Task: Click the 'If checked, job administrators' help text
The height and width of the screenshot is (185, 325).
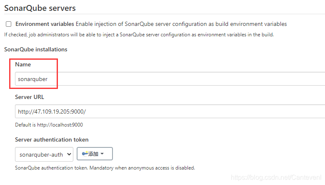Action: (139, 35)
